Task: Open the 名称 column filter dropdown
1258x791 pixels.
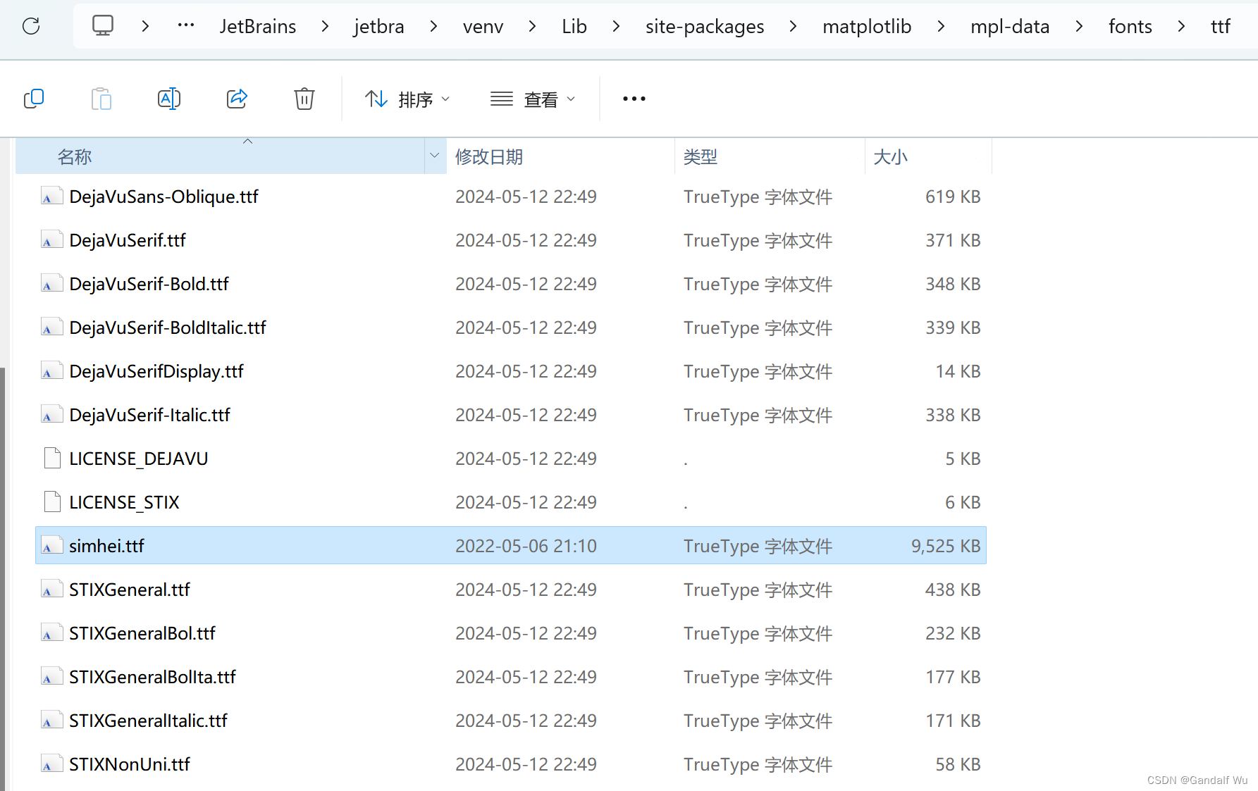Action: (x=434, y=156)
